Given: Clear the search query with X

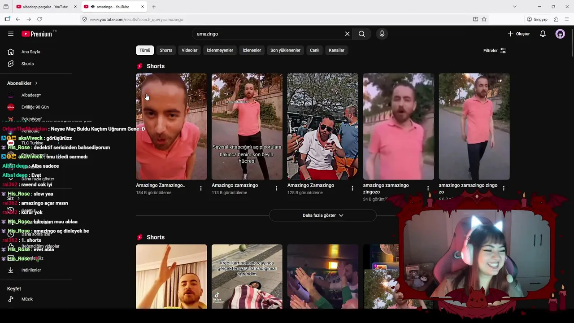Looking at the screenshot, I should click(347, 34).
